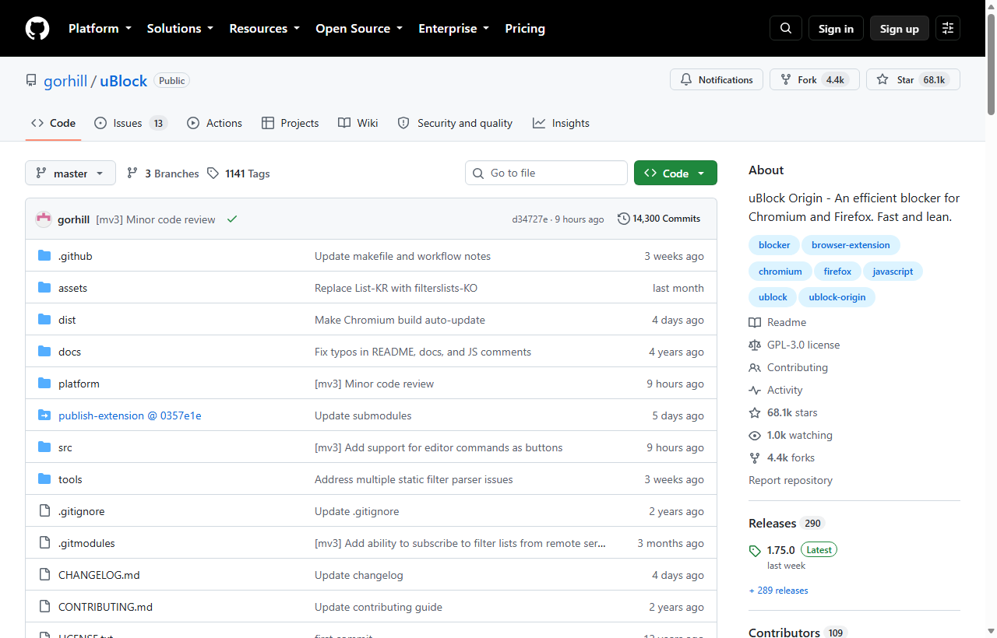The image size is (997, 638).
Task: Select the Security and quality tab
Action: [455, 123]
